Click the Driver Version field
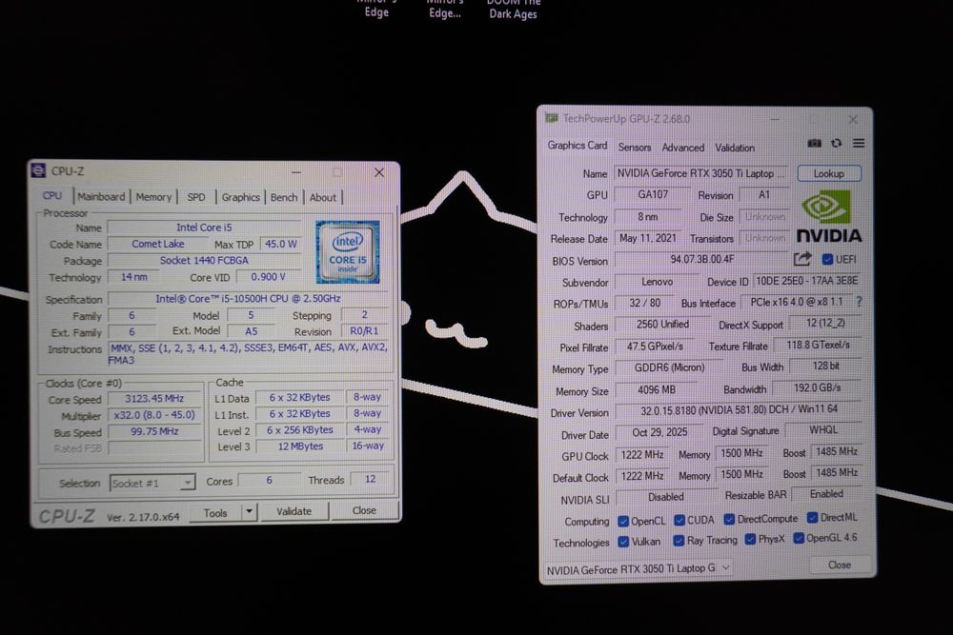Screen dimensions: 953x635 739,409
